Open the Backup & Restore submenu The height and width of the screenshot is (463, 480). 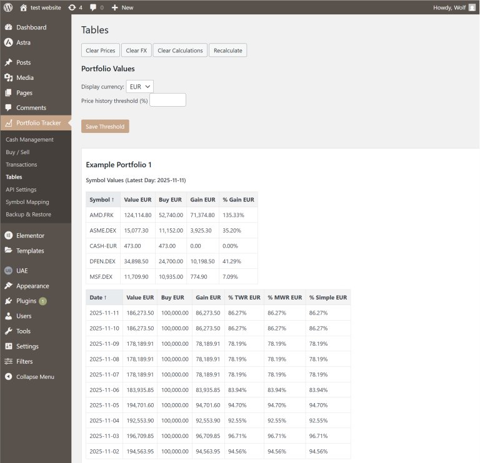tap(28, 215)
